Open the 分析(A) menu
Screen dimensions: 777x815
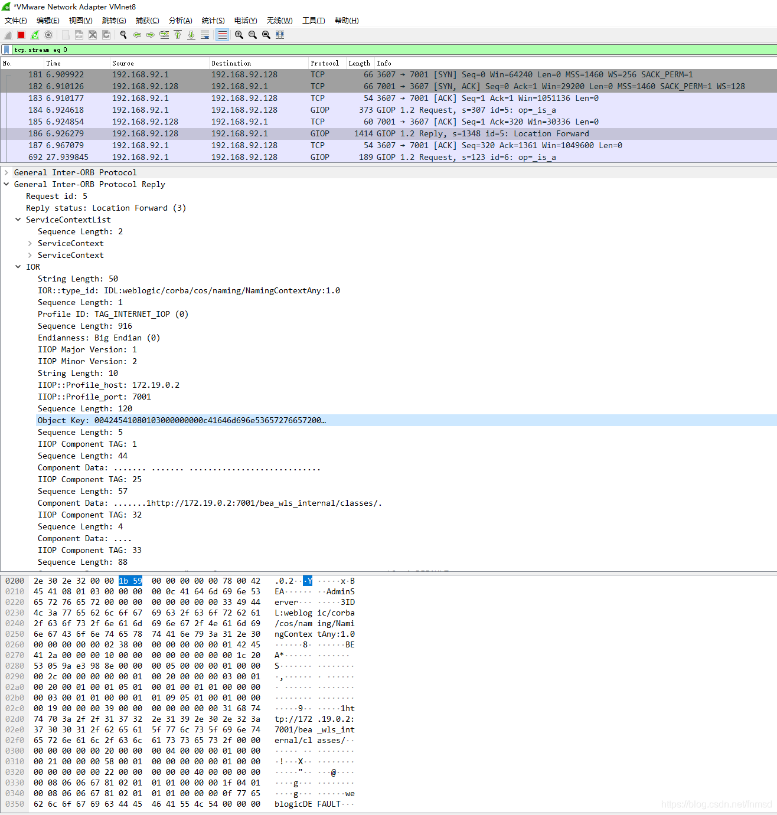coord(180,21)
